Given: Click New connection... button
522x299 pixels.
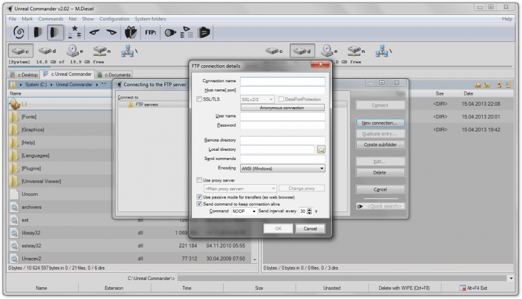Looking at the screenshot, I should tap(380, 123).
